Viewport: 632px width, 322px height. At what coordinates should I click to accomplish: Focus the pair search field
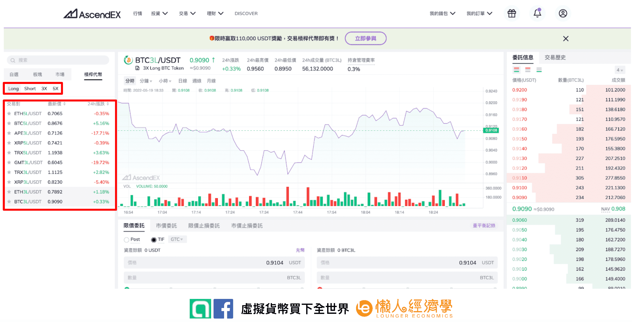[58, 60]
